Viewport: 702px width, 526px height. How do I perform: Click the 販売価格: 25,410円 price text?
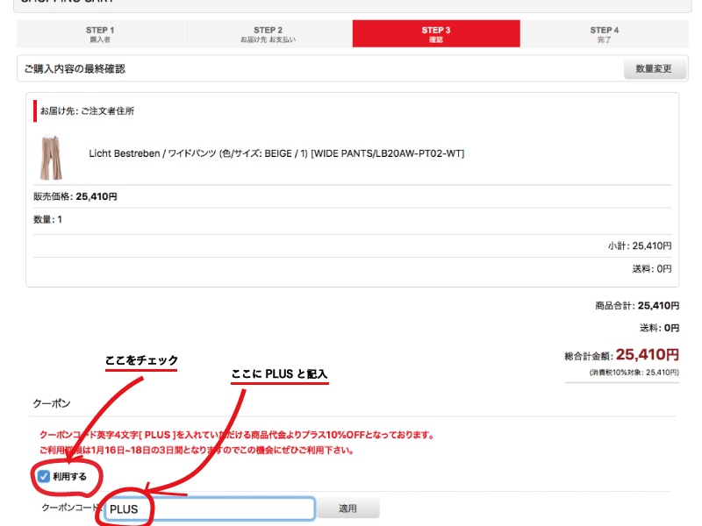pos(75,196)
